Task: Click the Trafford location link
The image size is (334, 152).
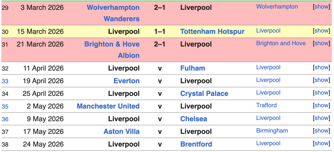Action: 266,105
